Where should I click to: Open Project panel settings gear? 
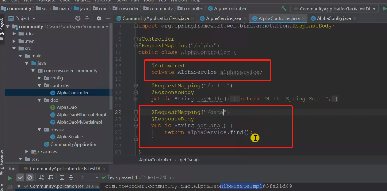click(x=99, y=18)
